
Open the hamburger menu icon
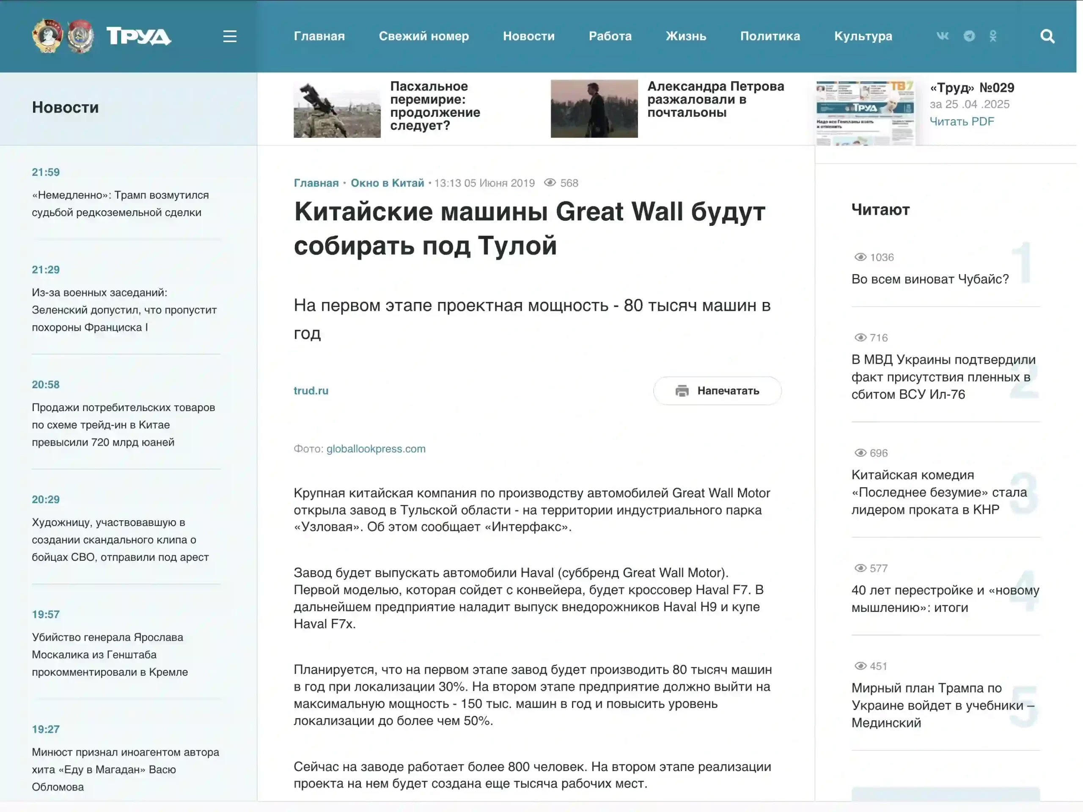pos(230,36)
